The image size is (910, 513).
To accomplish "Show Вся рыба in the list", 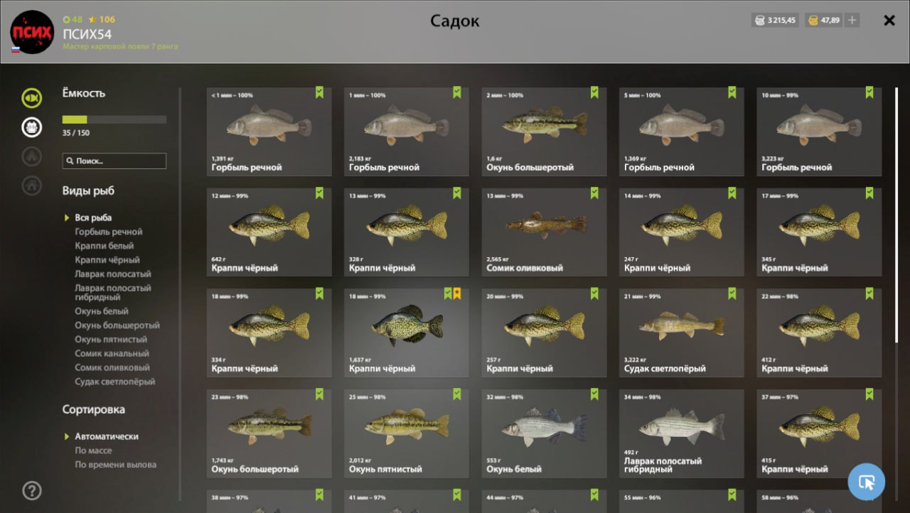I will click(93, 217).
